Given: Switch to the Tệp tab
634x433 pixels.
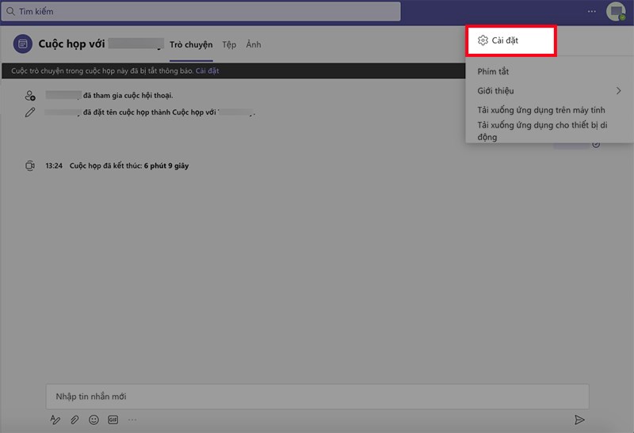Looking at the screenshot, I should pos(229,45).
